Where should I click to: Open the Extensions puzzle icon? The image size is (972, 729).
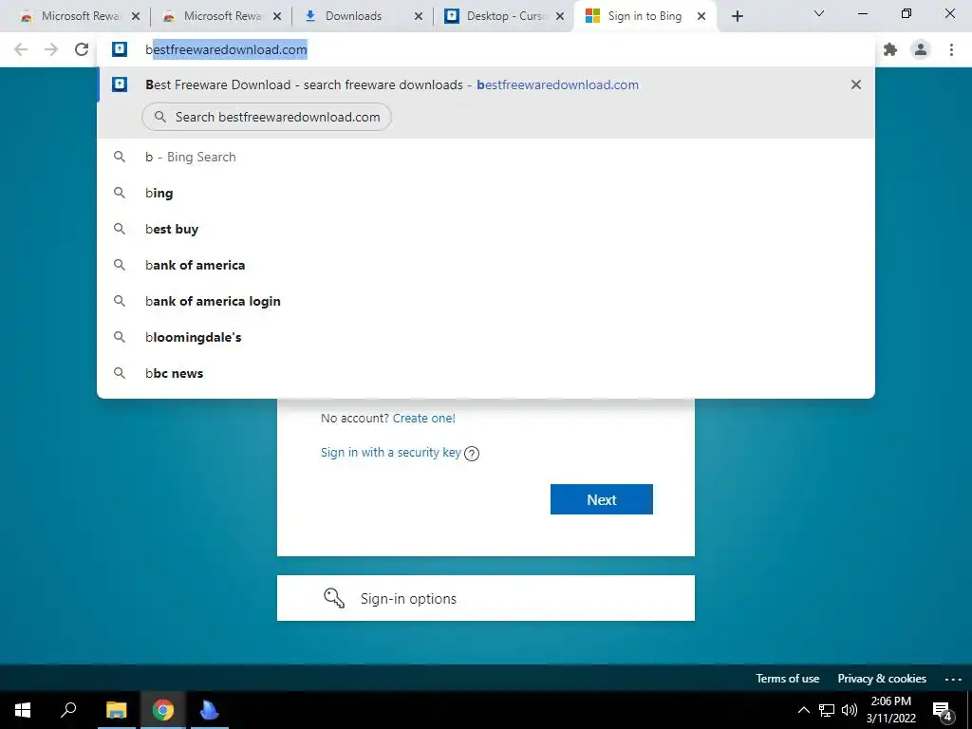pyautogui.click(x=890, y=49)
